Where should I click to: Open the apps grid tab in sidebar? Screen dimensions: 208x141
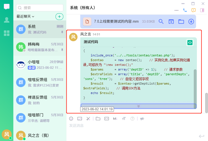tap(6, 33)
